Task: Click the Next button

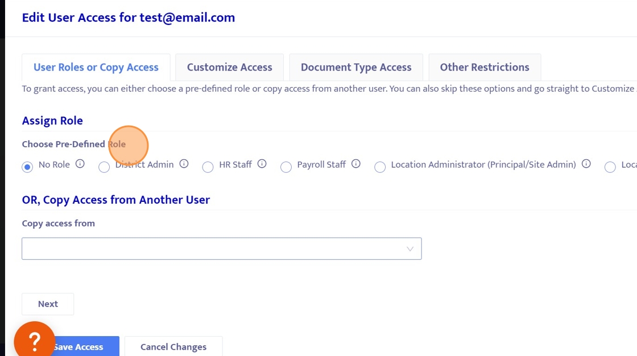Action: coord(48,304)
